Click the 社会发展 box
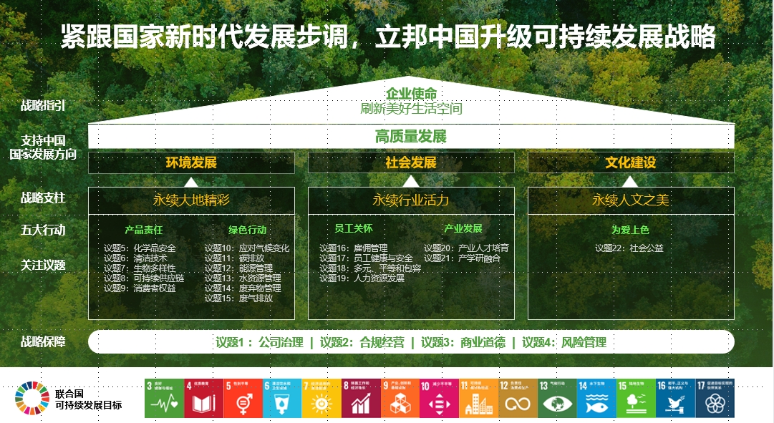 click(411, 162)
